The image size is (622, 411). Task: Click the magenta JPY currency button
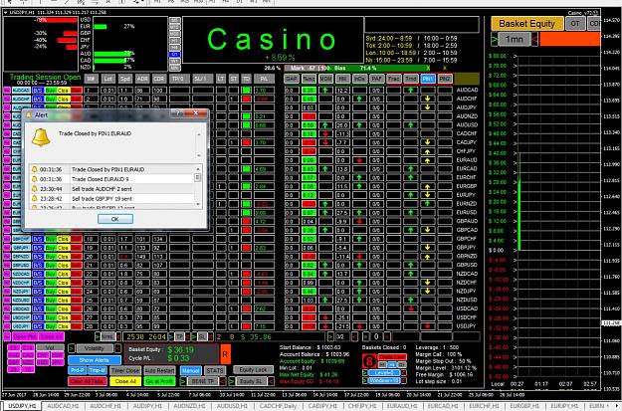57,362
